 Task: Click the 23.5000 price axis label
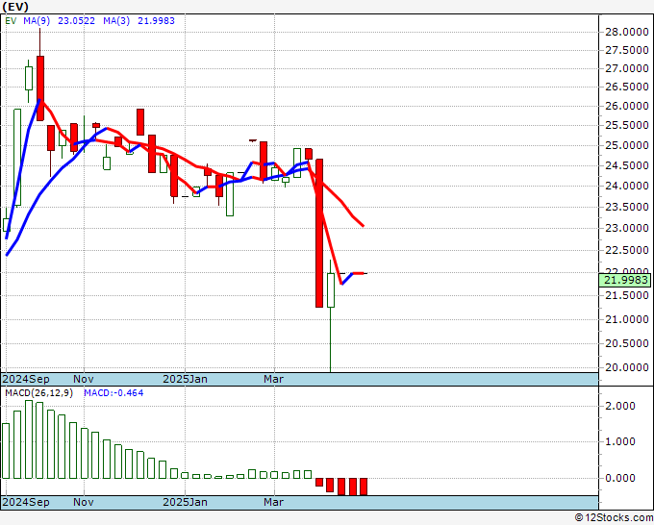(x=626, y=207)
